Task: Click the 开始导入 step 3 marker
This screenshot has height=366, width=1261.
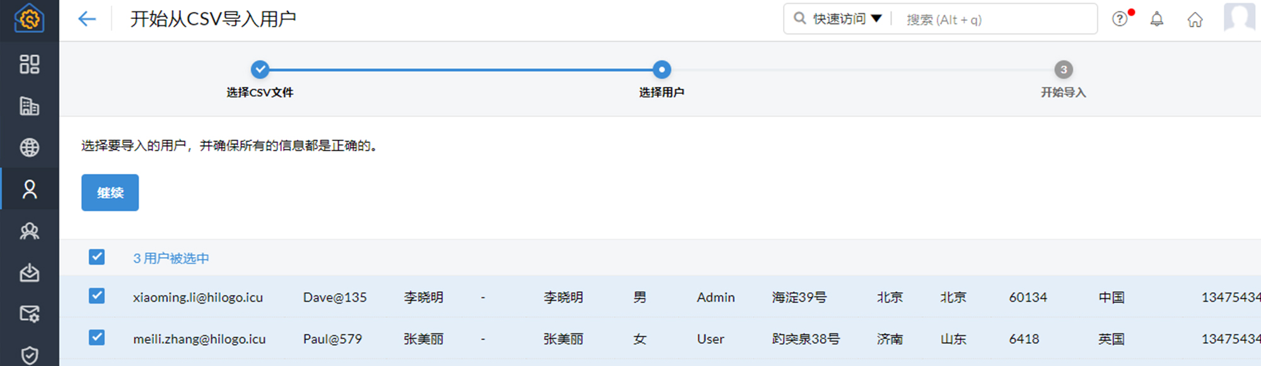Action: click(x=1063, y=70)
